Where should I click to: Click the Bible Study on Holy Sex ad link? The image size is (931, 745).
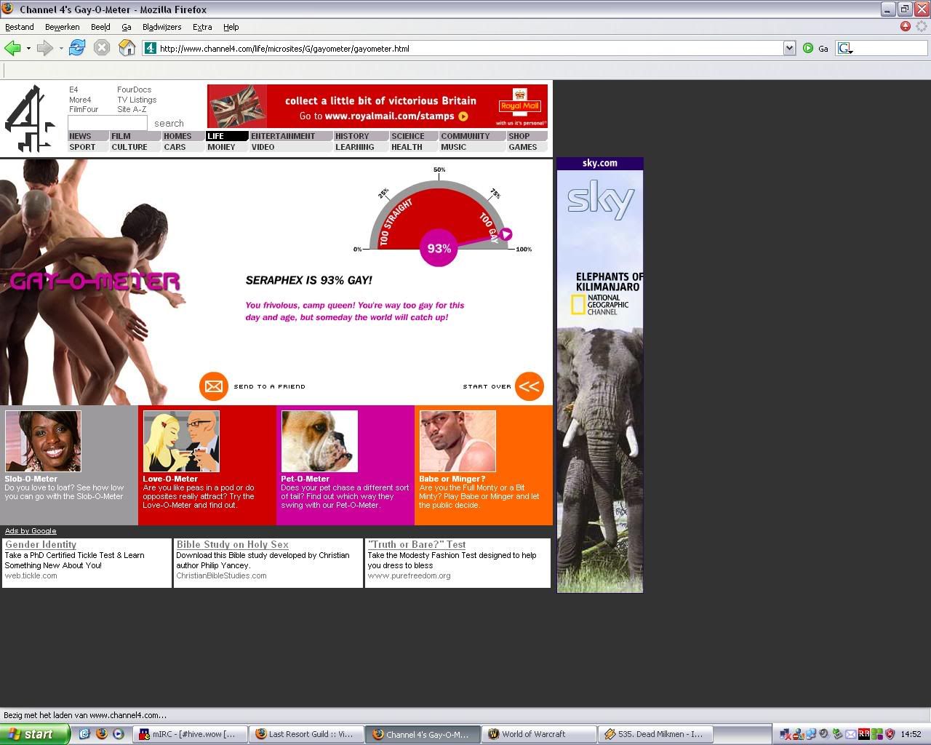[233, 544]
